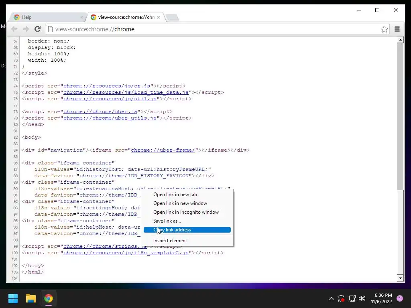Open the i18n_template2.js link

tap(126, 253)
